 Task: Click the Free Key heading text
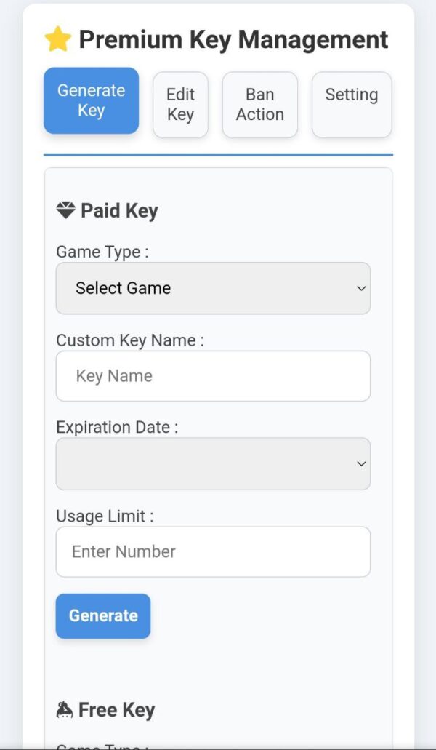[x=116, y=710]
